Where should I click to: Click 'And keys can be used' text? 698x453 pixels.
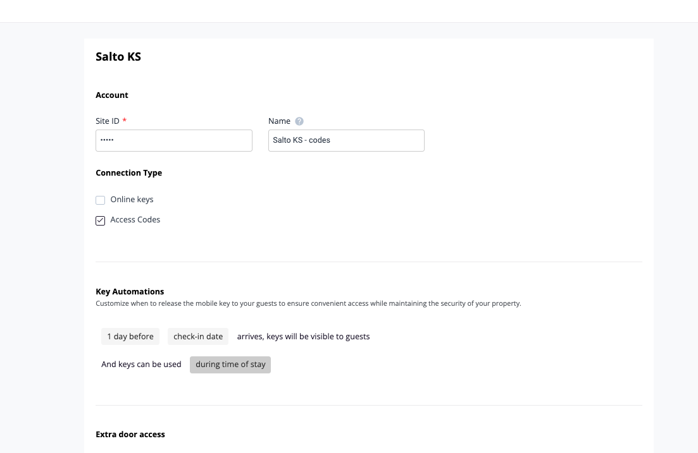(x=141, y=365)
